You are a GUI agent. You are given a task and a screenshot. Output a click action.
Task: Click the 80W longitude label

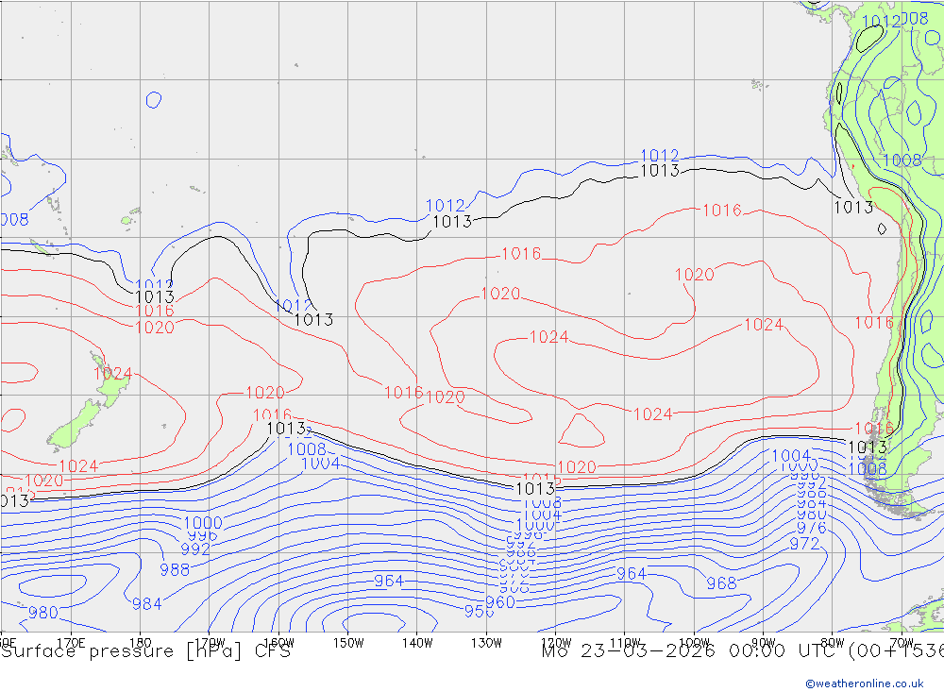click(833, 643)
